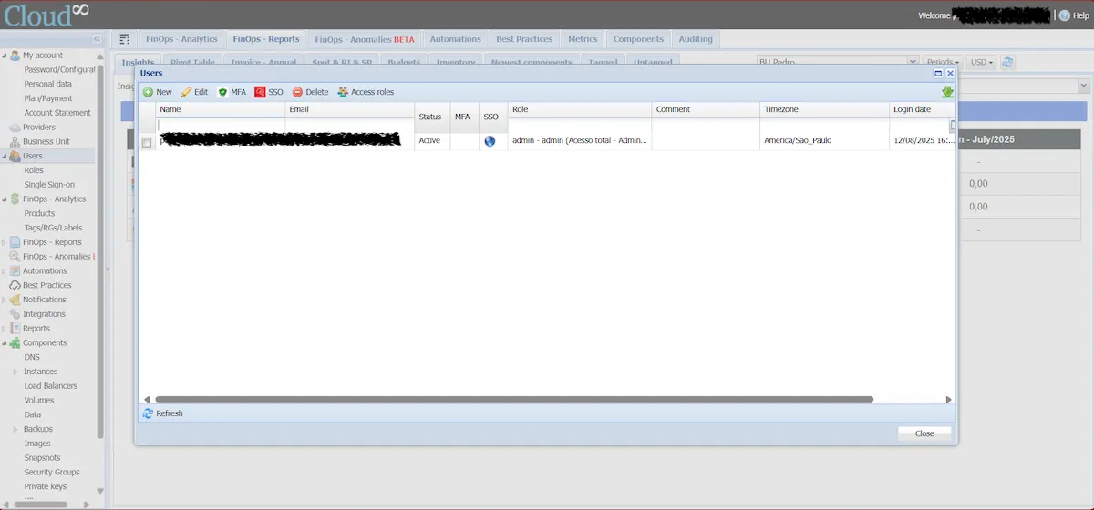
Task: Sort by the Email column header
Action: click(x=350, y=109)
